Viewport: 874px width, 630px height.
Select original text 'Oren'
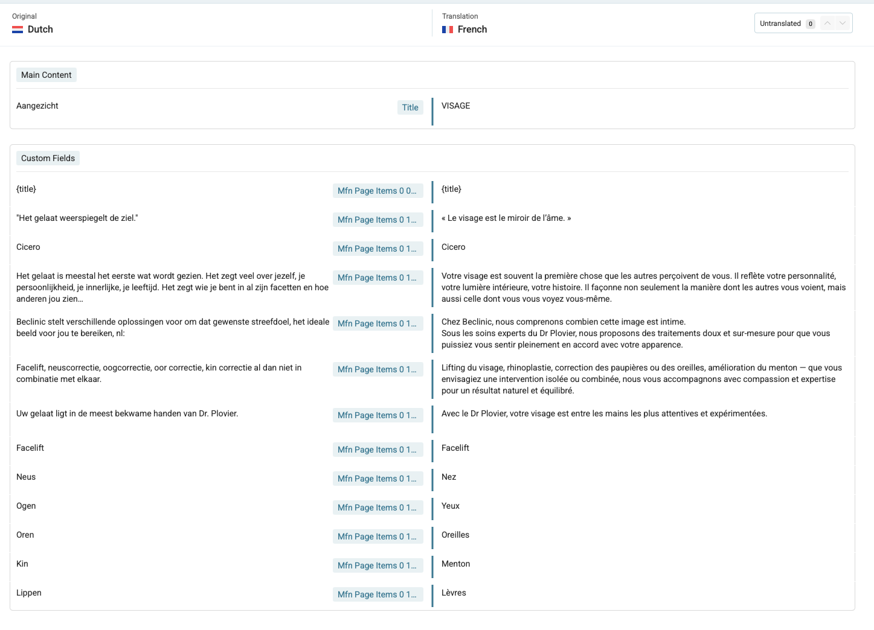click(x=25, y=535)
